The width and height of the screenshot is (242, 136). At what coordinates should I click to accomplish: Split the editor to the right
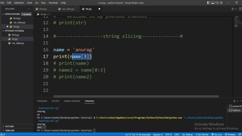pyautogui.click(x=240, y=9)
